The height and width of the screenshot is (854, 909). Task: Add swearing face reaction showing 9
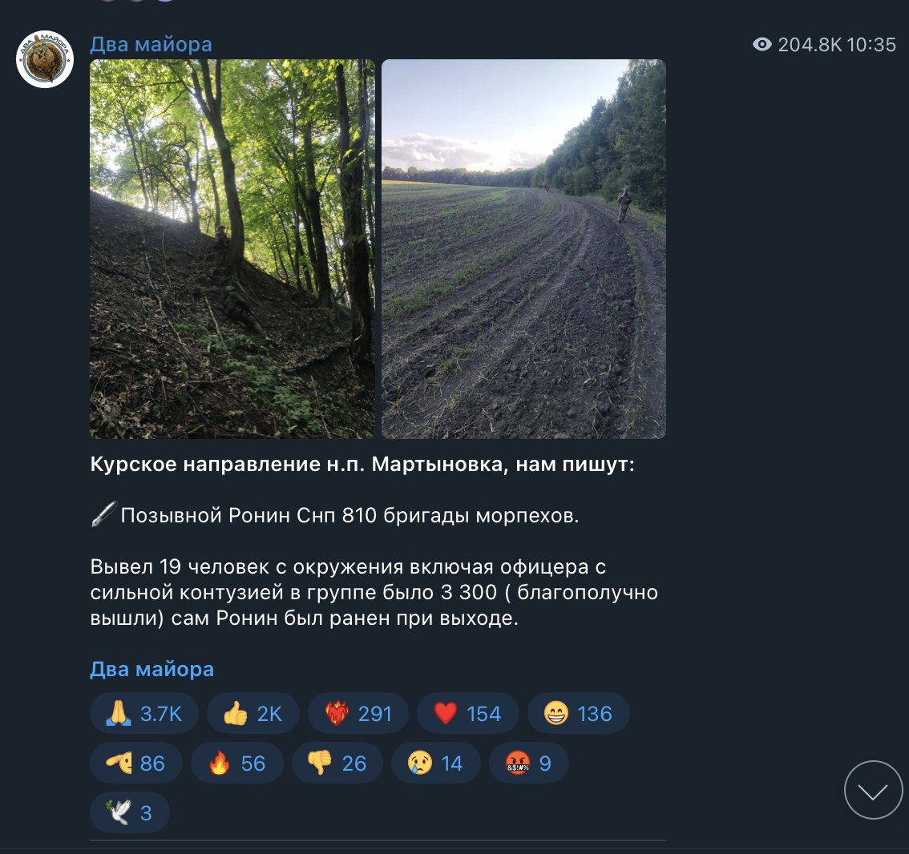click(x=529, y=763)
